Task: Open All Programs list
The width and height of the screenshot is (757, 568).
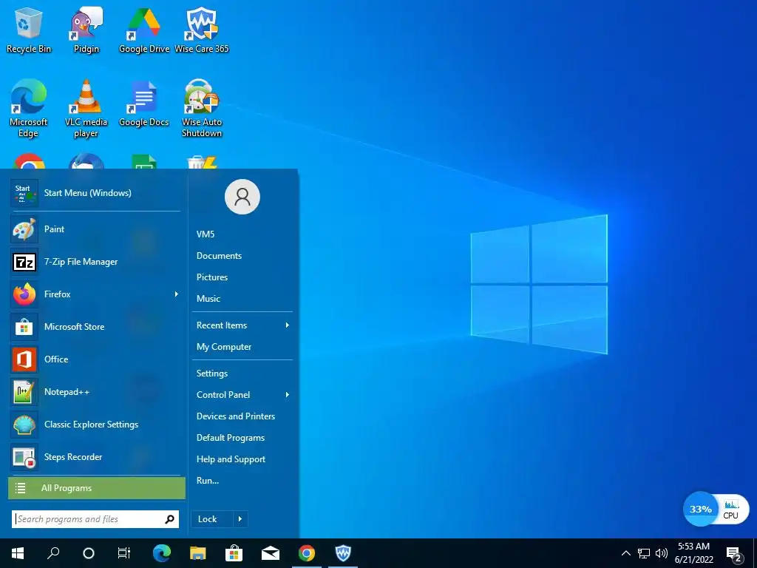Action: 97,488
